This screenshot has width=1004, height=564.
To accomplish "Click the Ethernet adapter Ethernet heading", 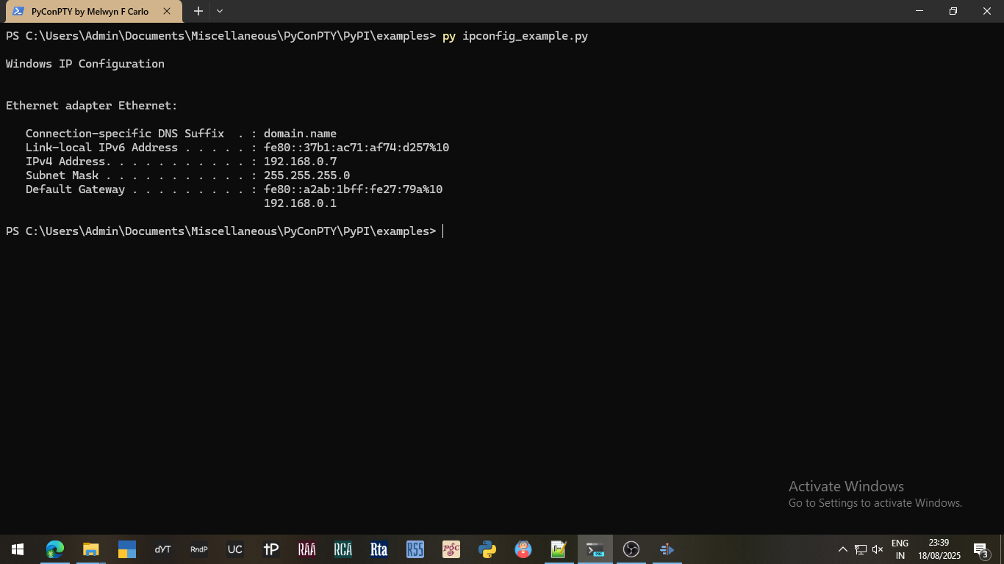I will (92, 106).
